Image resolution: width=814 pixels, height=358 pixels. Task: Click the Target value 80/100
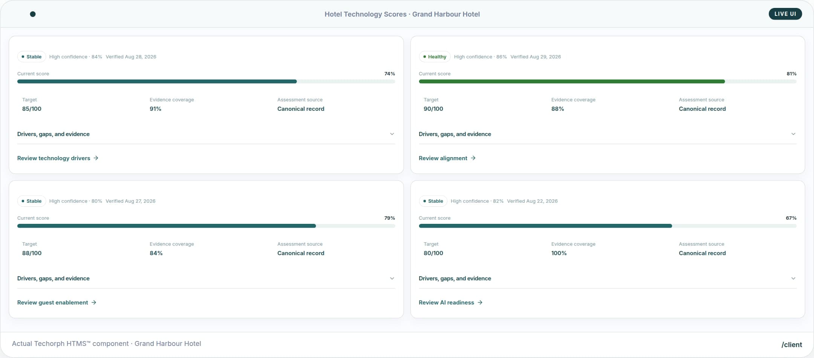tap(433, 253)
